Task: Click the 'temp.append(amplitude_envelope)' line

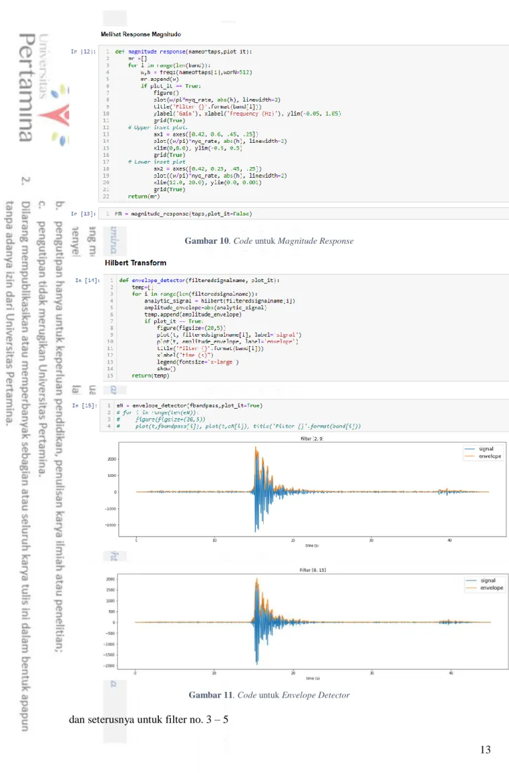Action: pyautogui.click(x=193, y=314)
